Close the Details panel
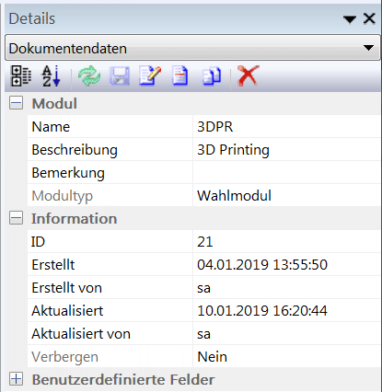This screenshot has width=382, height=392. (369, 18)
